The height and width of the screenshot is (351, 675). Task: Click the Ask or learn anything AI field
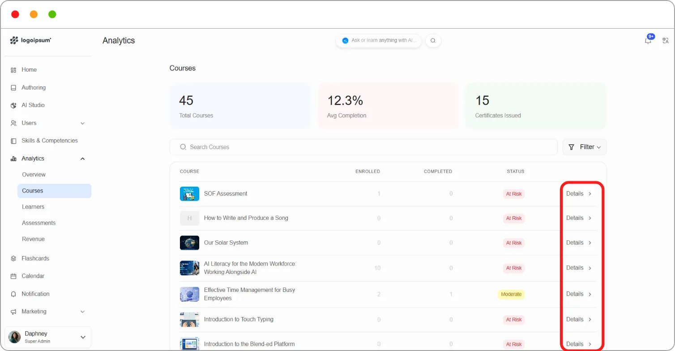point(379,40)
